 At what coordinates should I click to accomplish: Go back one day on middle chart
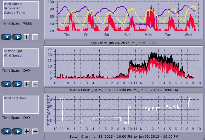pos(7,84)
